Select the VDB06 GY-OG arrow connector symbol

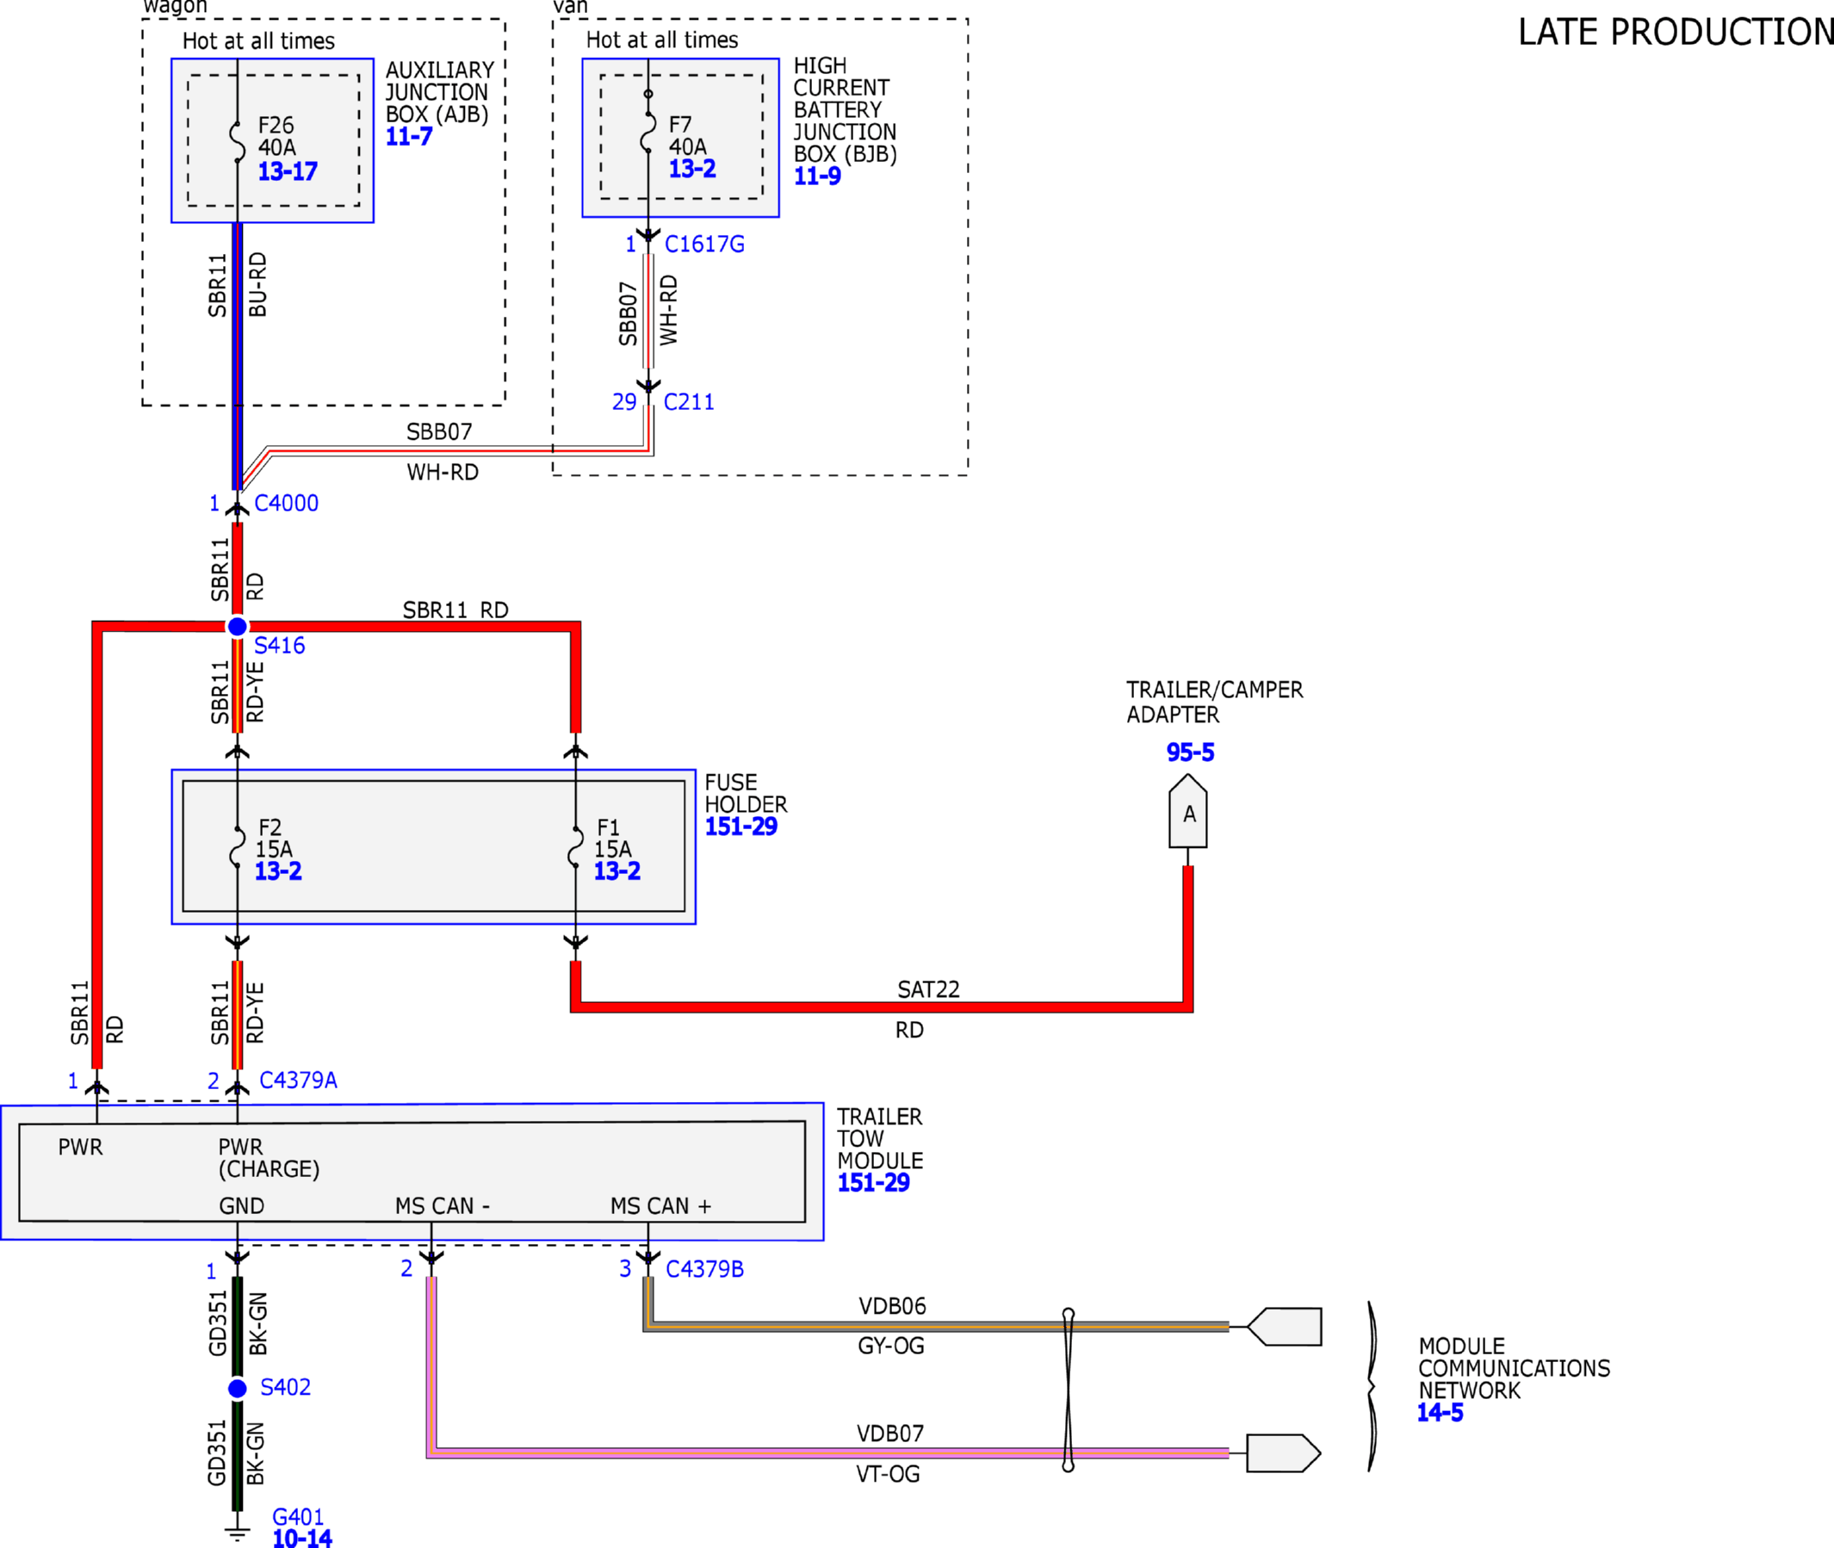pyautogui.click(x=1284, y=1326)
